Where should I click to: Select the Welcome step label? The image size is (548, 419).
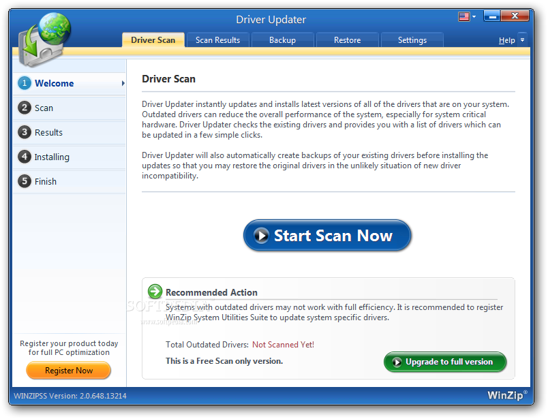pos(54,83)
